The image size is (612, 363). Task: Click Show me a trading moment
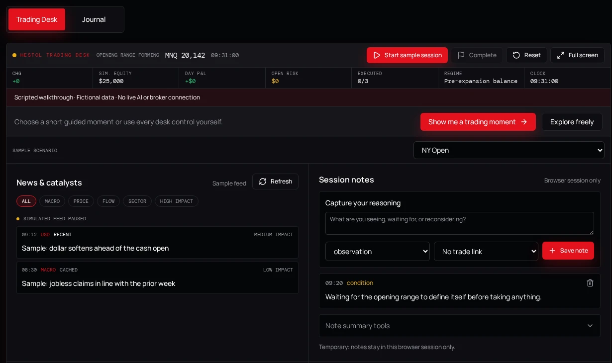(x=478, y=122)
